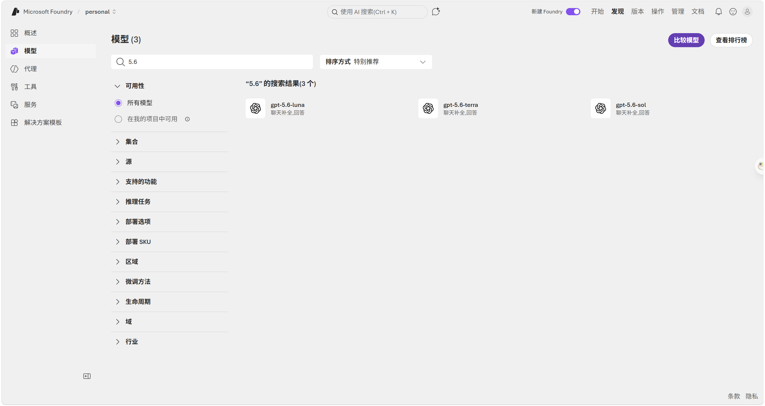The image size is (765, 406).
Task: Click the 比较模型 button
Action: tap(686, 40)
